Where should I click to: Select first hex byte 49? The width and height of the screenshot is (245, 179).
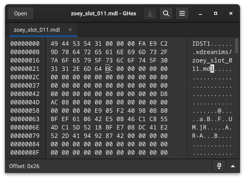(x=54, y=44)
